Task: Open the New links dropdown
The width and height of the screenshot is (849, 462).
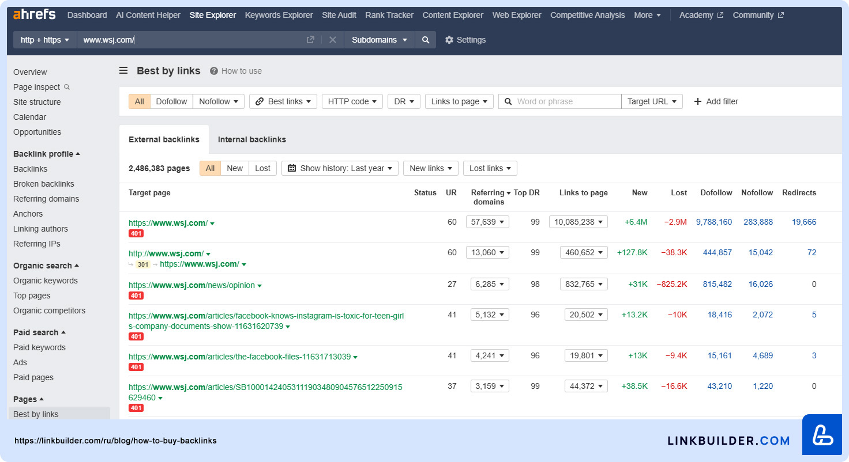Action: 431,168
